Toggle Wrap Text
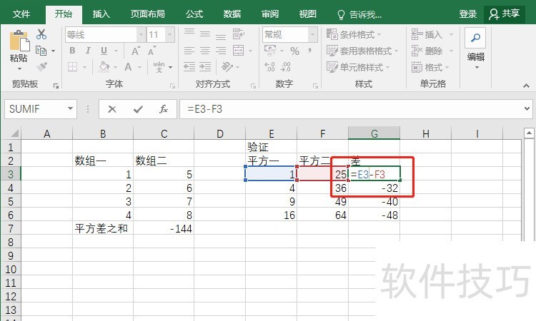Image resolution: width=536 pixels, height=321 pixels. click(x=238, y=34)
